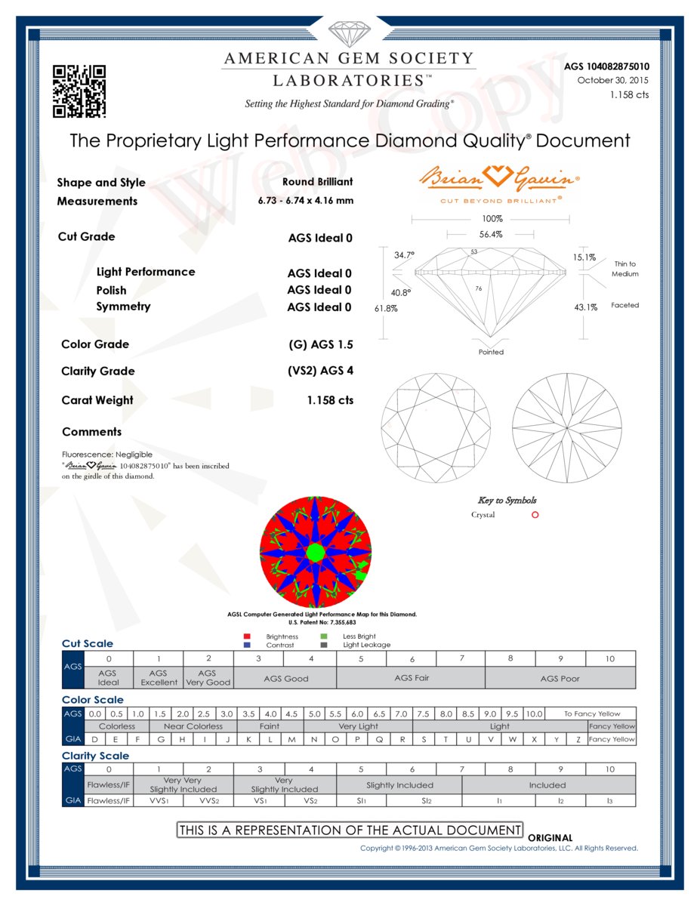Click the red Crystal symbol circle
This screenshot has width=700, height=906.
pyautogui.click(x=535, y=515)
